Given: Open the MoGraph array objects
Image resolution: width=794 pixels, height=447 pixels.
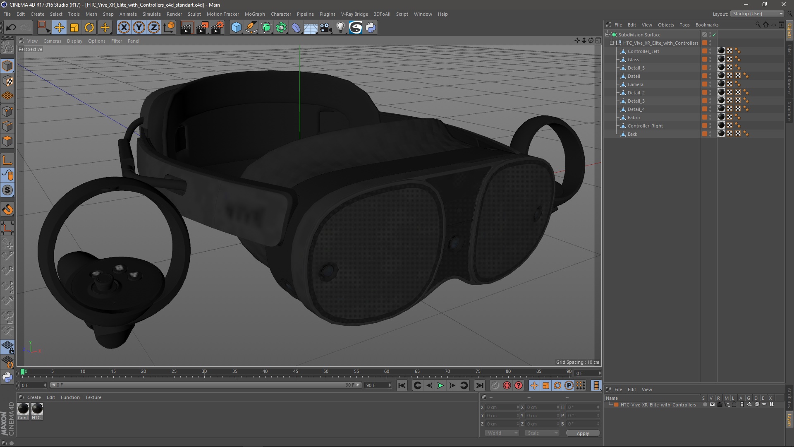Looking at the screenshot, I should click(x=281, y=28).
